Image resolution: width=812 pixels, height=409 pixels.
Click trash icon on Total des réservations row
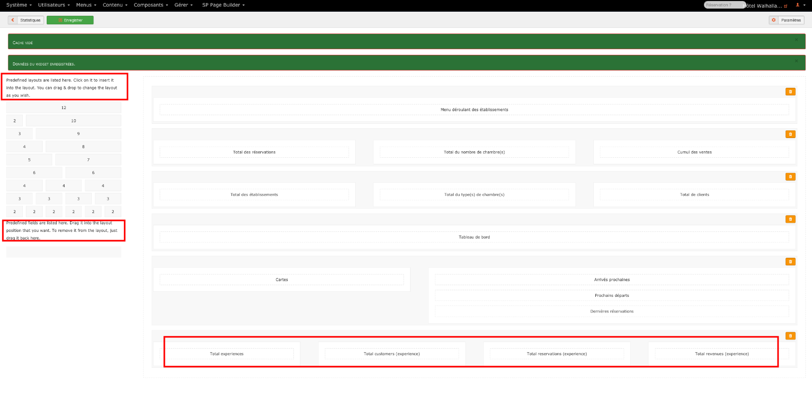point(790,134)
